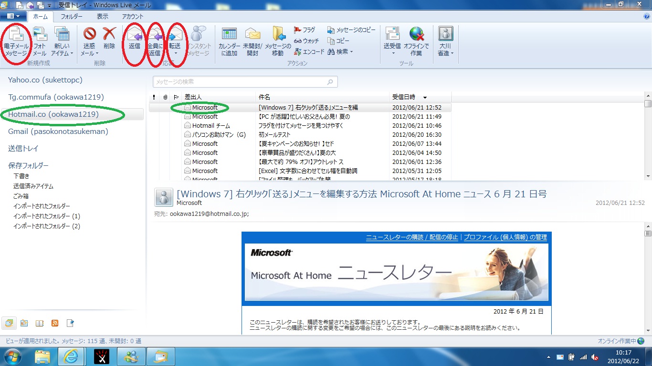652x366 pixels.
Task: Click プロファイル (個人情報) の管理 link
Action: click(x=505, y=237)
